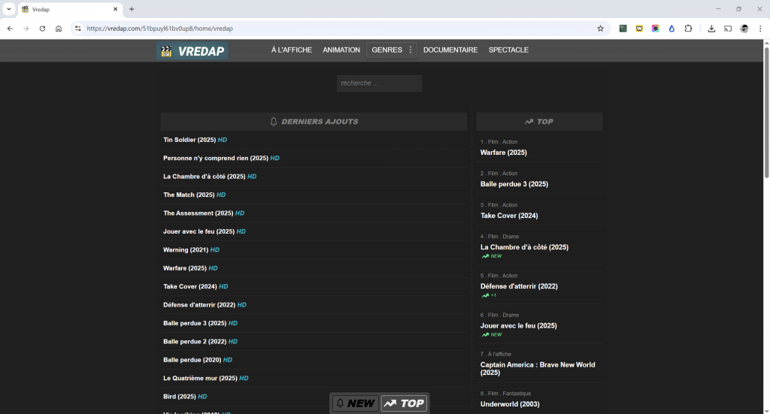This screenshot has width=770, height=414.
Task: Open the colorful circle extension icon
Action: 655,29
